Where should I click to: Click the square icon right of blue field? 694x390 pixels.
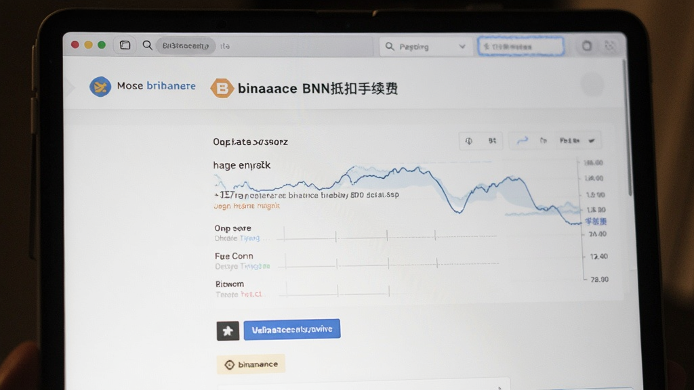[586, 45]
